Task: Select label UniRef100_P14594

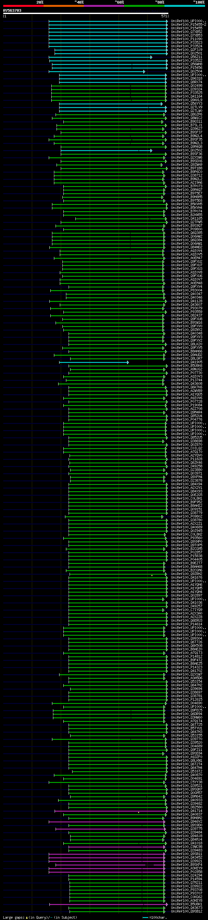Action: pyautogui.click(x=187, y=879)
